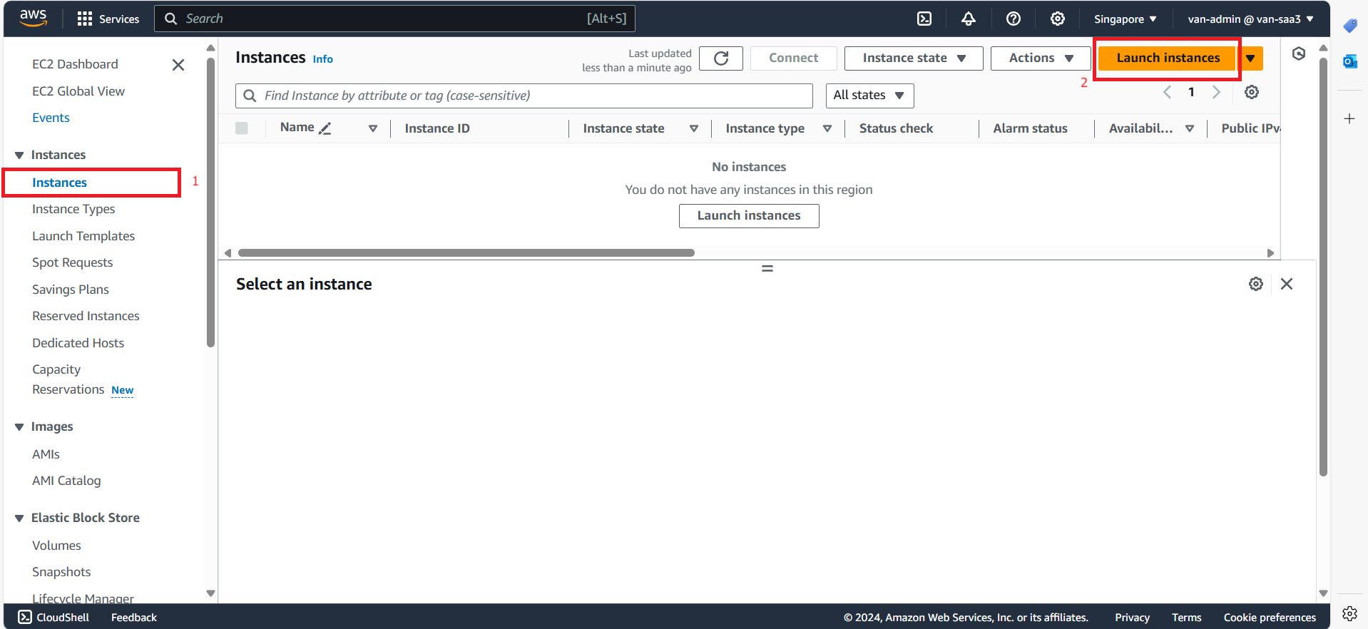The image size is (1368, 629).
Task: Click the details panel resize handle
Action: pos(767,269)
